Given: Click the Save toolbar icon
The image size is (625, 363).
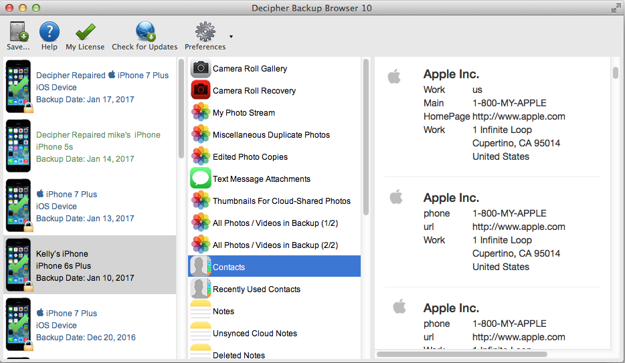Looking at the screenshot, I should click(x=18, y=31).
